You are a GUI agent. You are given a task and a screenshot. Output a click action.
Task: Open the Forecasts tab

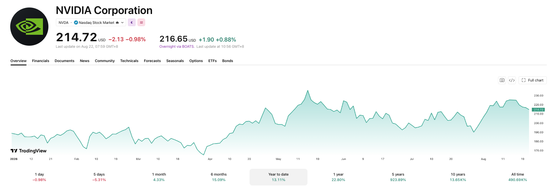tap(152, 61)
